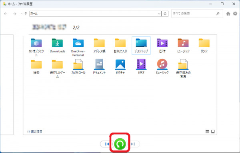The height and width of the screenshot is (153, 240).
Task: Go to previous version arrow button
Action: pyautogui.click(x=107, y=144)
